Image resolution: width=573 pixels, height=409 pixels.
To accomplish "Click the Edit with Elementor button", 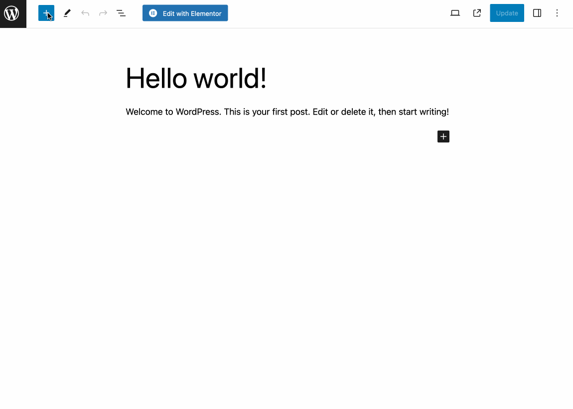I will coord(185,13).
